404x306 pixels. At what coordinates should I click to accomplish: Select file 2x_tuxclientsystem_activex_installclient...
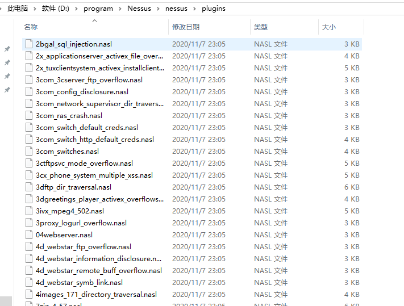click(x=100, y=68)
